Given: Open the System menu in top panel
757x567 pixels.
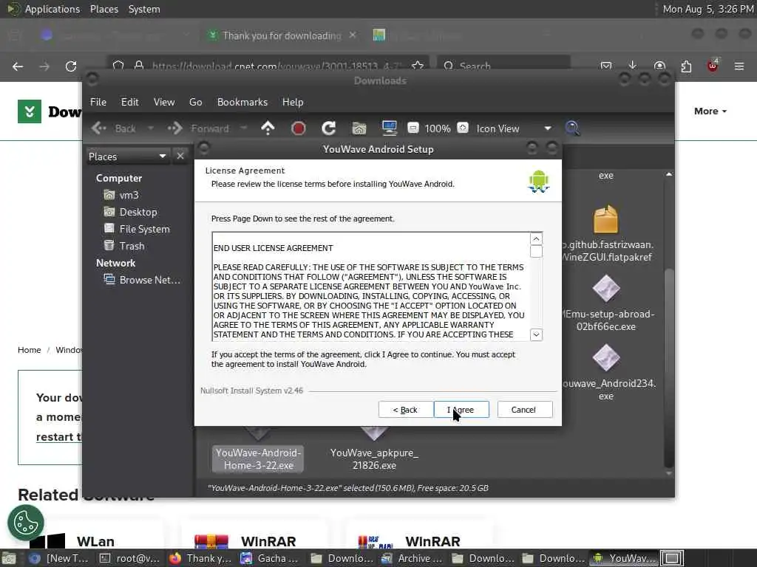Looking at the screenshot, I should coord(144,9).
